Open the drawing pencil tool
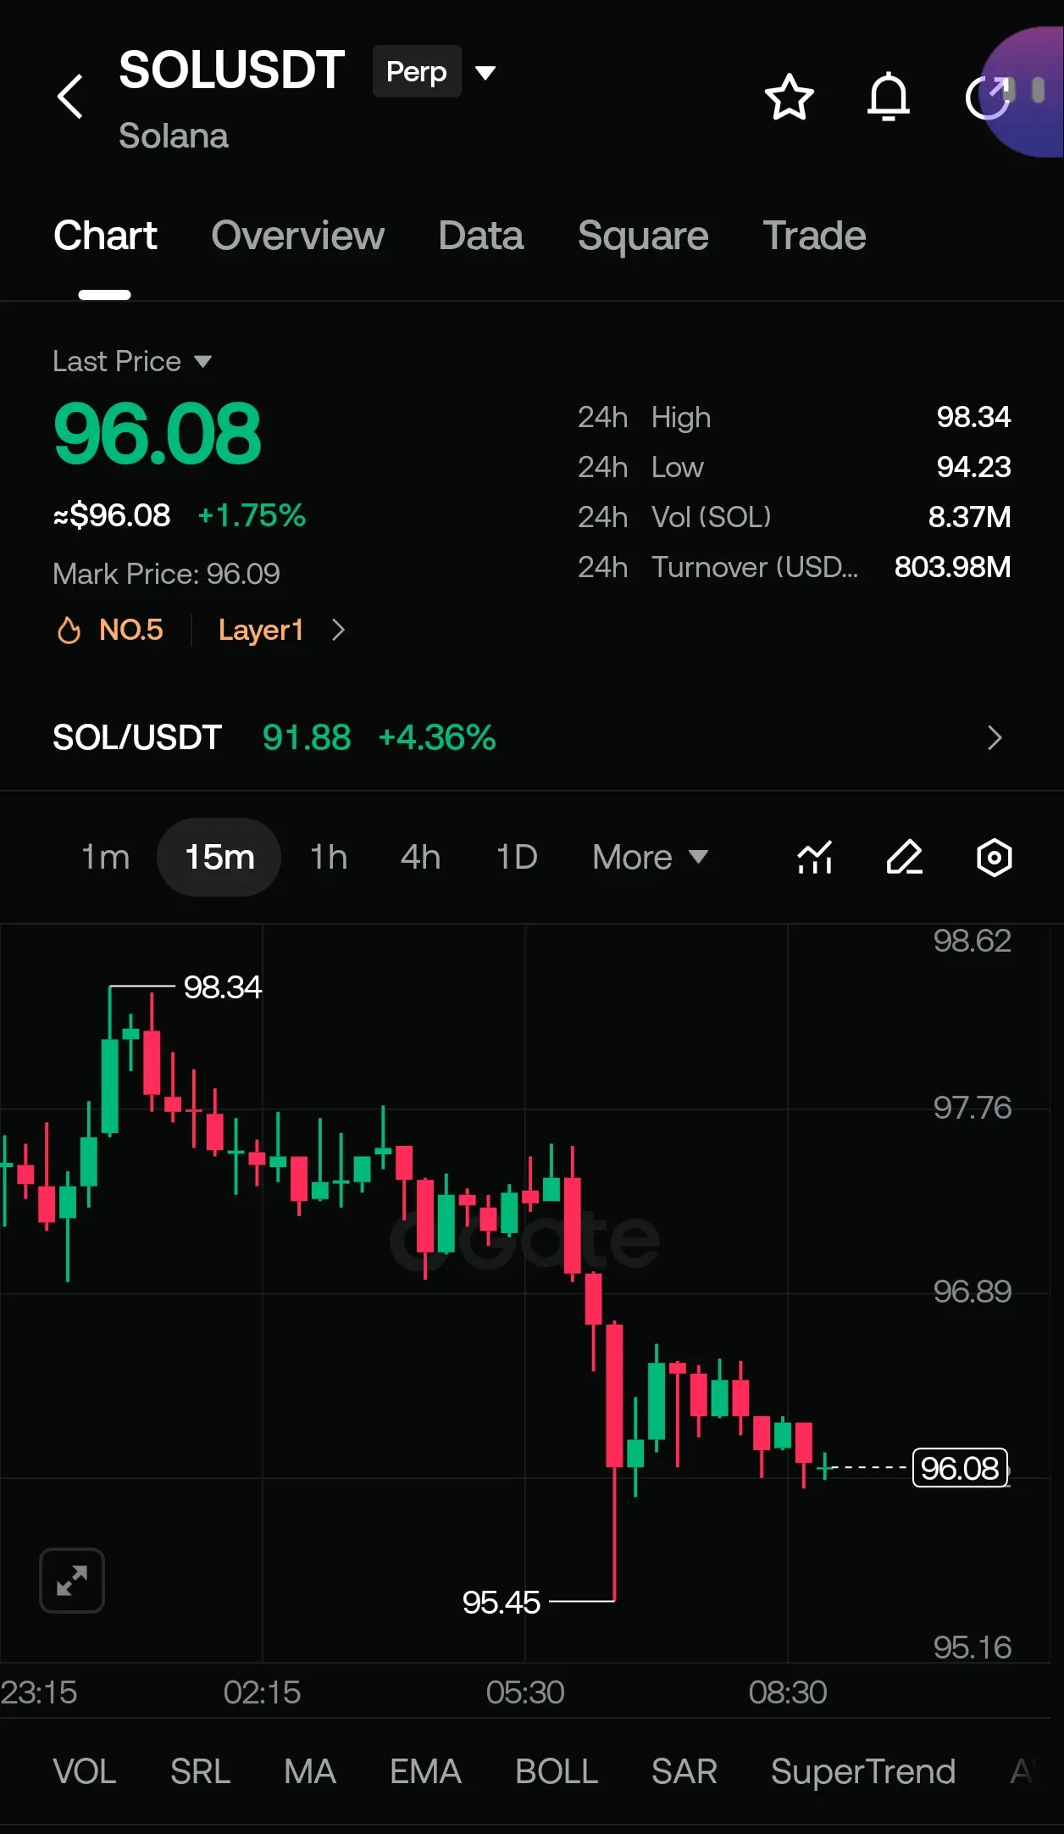Viewport: 1064px width, 1834px height. 905,857
